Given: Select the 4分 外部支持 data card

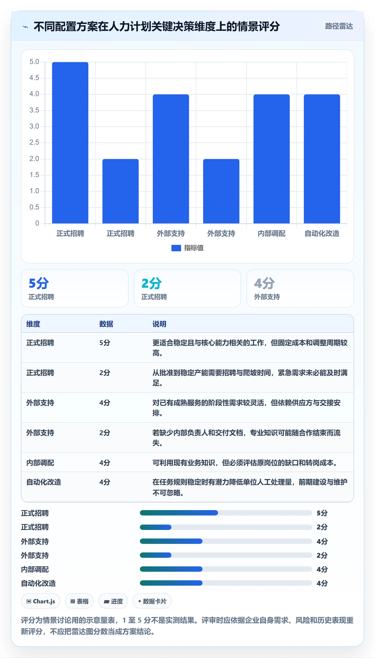Looking at the screenshot, I should tap(300, 288).
